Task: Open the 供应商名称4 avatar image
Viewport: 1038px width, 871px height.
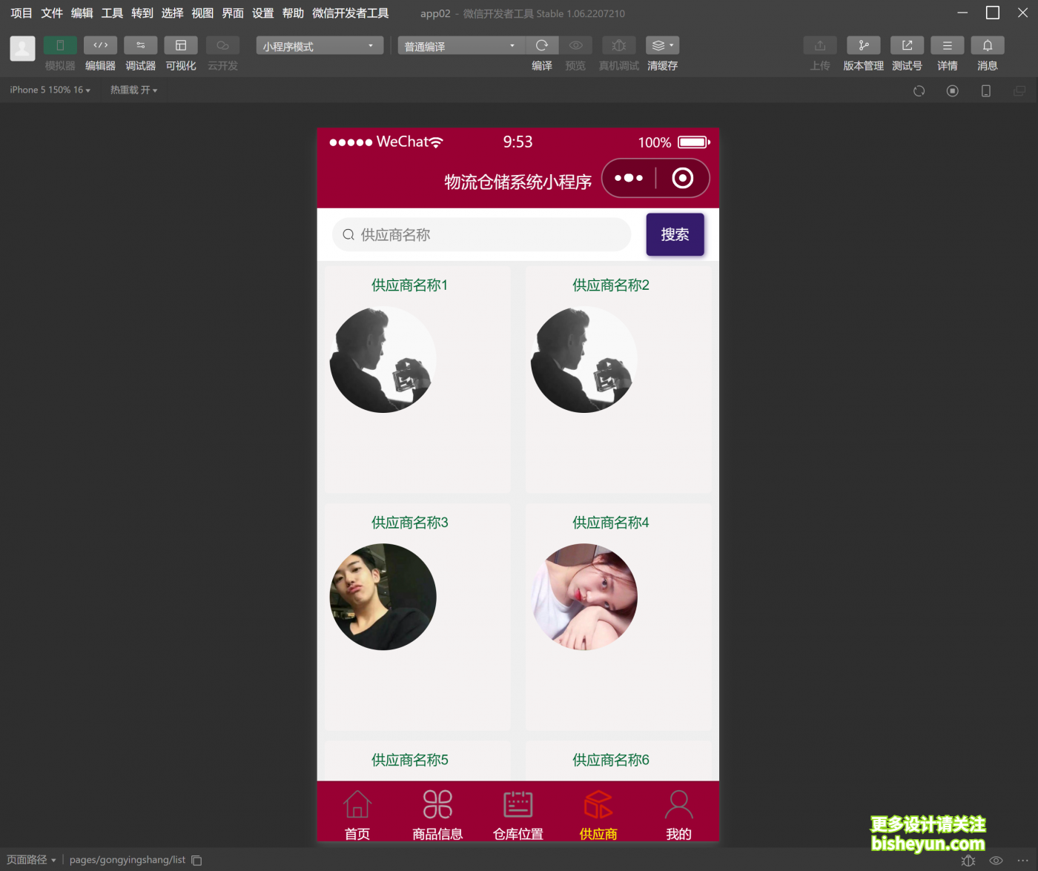Action: point(584,597)
